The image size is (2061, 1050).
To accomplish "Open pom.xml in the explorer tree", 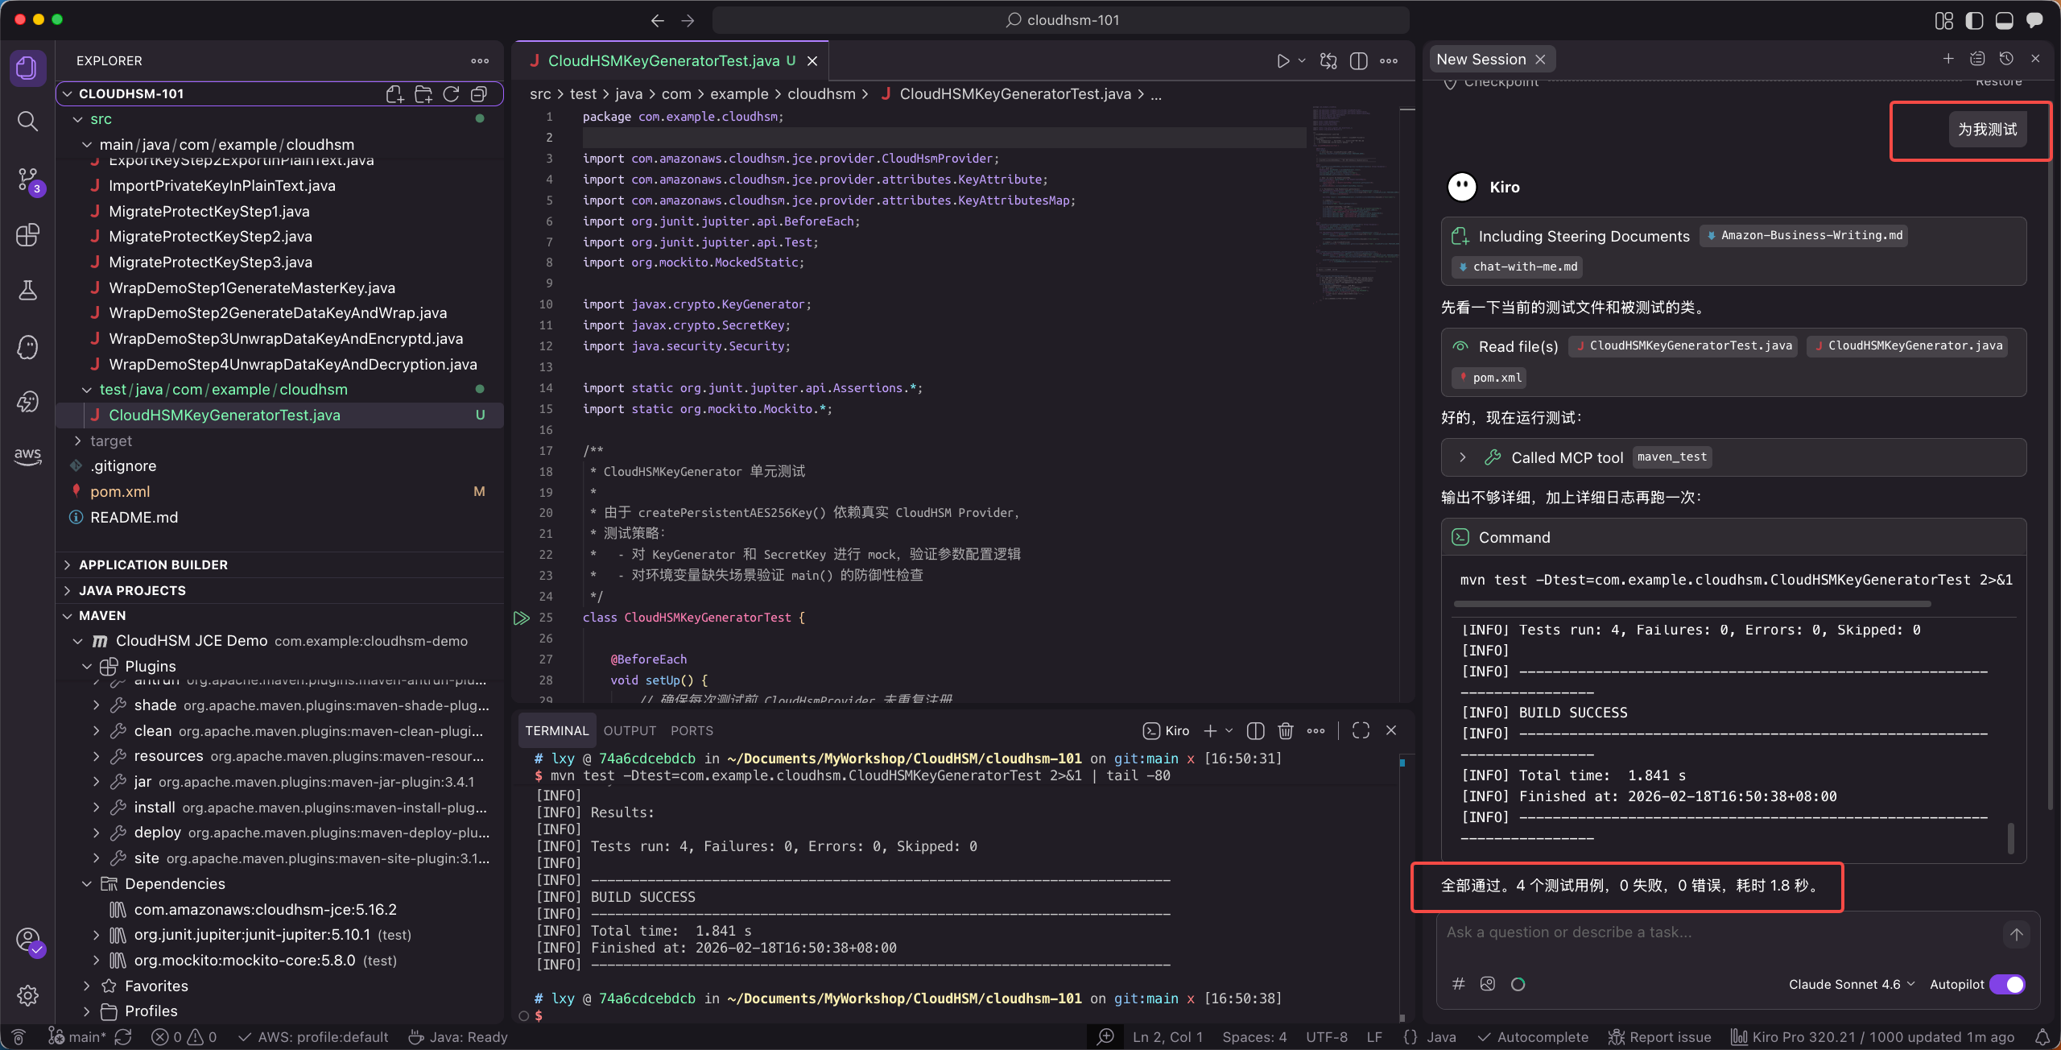I will pyautogui.click(x=120, y=491).
